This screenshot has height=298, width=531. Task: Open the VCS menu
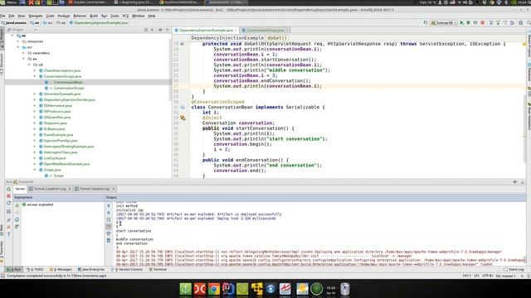tap(125, 16)
